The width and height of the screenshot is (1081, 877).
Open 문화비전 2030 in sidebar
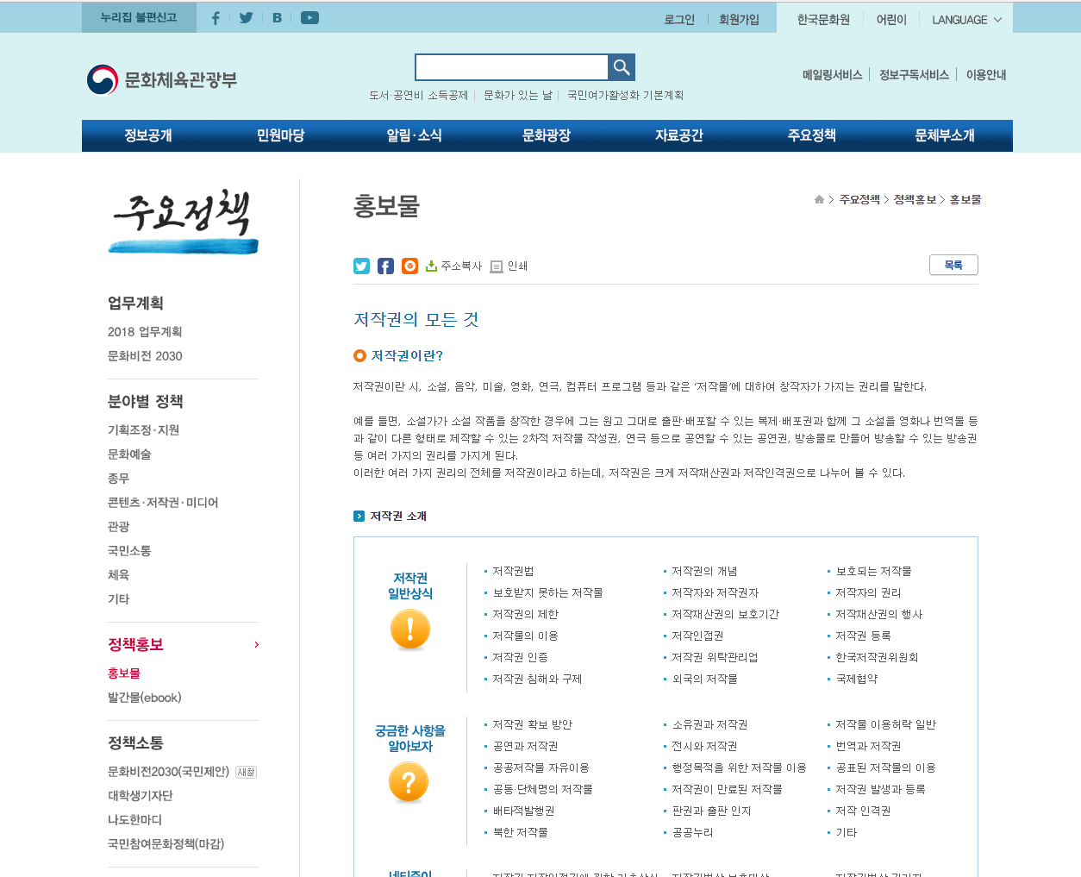coord(145,356)
